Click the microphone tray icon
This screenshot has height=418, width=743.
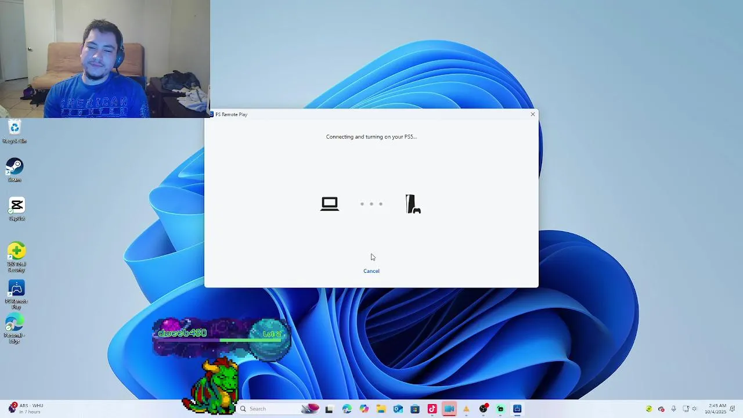click(673, 409)
